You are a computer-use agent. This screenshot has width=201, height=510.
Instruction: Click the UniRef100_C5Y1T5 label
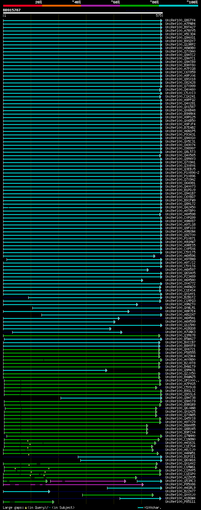coord(180,252)
